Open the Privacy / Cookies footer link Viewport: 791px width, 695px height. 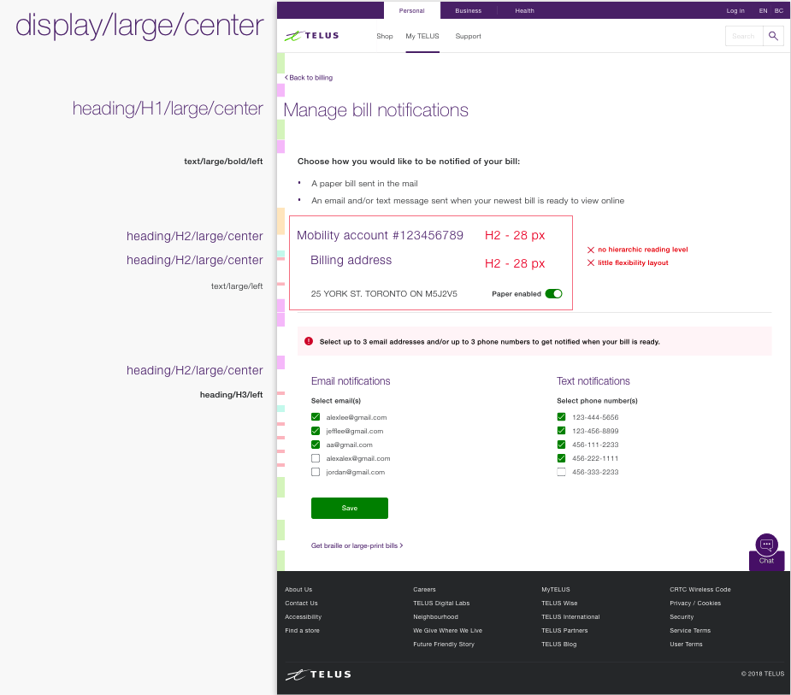[694, 603]
